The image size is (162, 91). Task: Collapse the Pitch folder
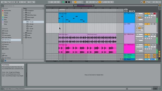24,20
